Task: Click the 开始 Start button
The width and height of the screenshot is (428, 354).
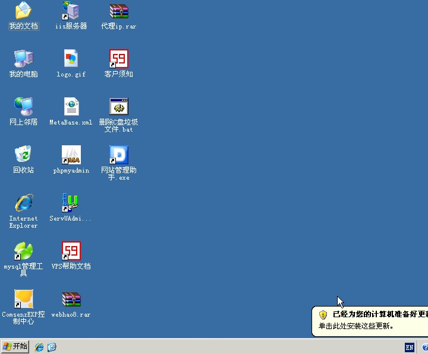Action: coord(15,347)
